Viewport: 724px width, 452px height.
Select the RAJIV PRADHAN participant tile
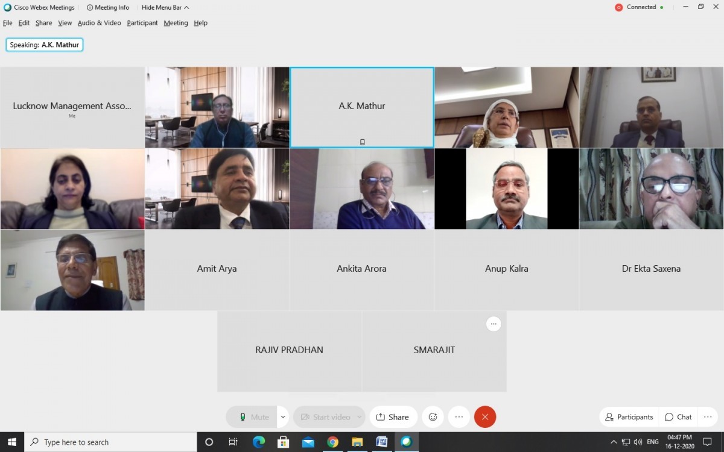coord(290,351)
